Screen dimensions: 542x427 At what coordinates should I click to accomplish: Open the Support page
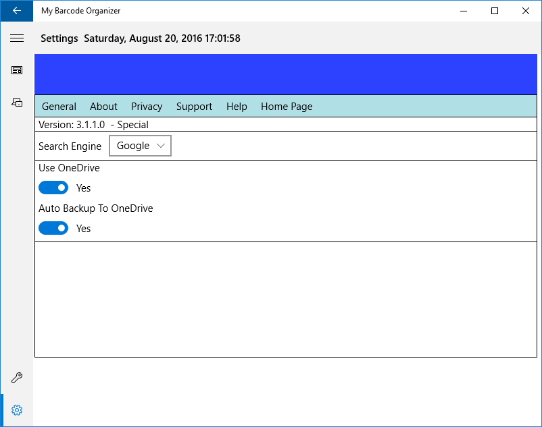click(194, 106)
